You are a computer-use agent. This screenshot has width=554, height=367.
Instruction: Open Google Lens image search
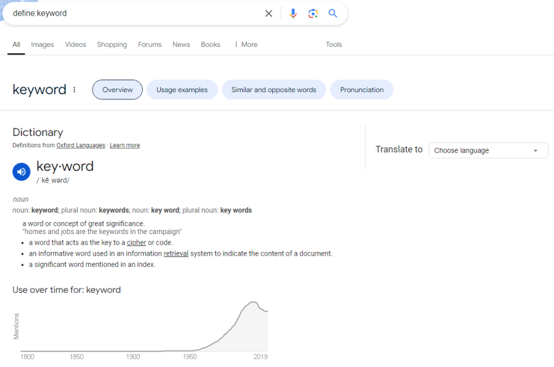coord(313,13)
